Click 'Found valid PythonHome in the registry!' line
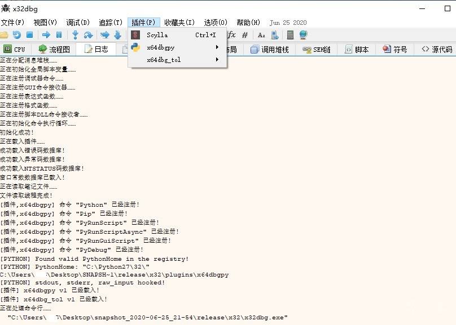 point(94,259)
